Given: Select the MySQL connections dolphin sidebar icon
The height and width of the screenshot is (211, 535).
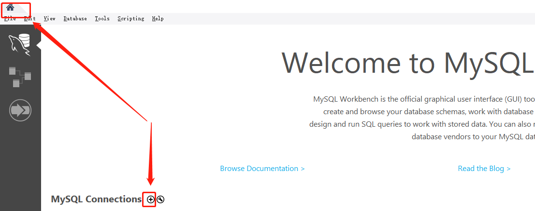Looking at the screenshot, I should click(19, 45).
